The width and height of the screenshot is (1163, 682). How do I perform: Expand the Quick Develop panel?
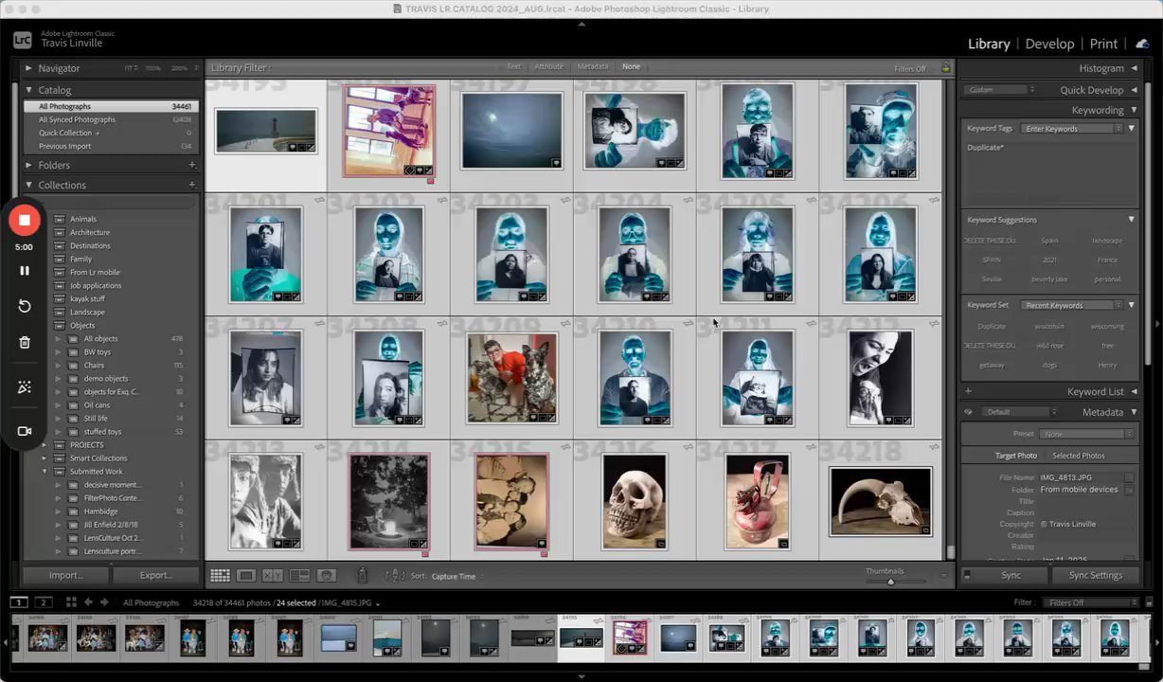click(x=1134, y=90)
